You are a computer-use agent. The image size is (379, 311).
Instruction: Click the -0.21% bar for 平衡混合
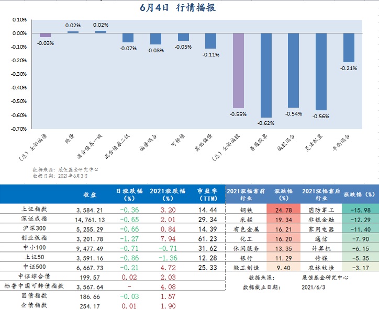coord(349,48)
